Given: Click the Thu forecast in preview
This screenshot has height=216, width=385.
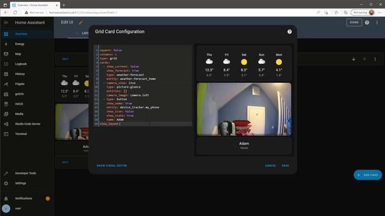Looking at the screenshot, I should click(x=209, y=65).
